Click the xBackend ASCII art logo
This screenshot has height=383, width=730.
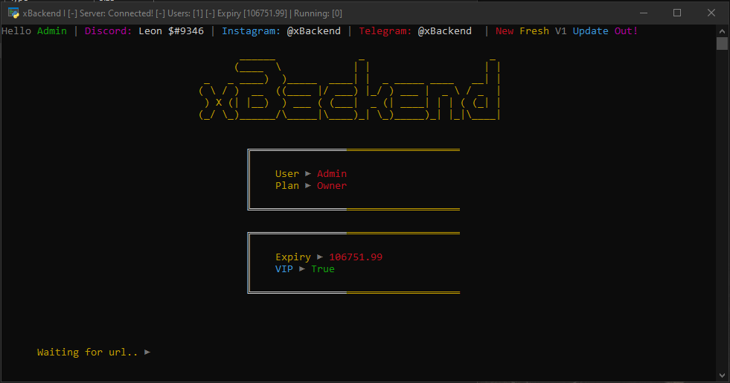coord(350,88)
